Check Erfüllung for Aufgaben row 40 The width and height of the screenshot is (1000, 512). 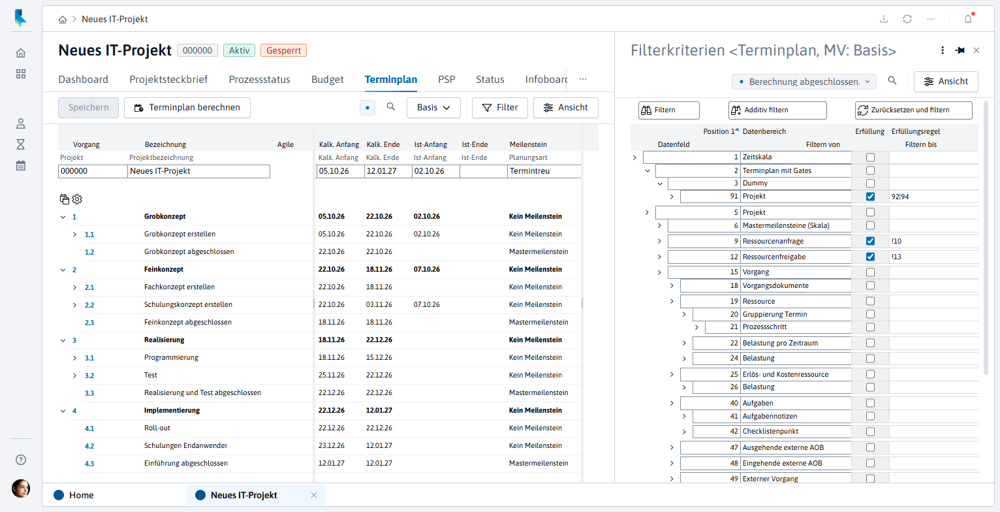click(x=870, y=403)
